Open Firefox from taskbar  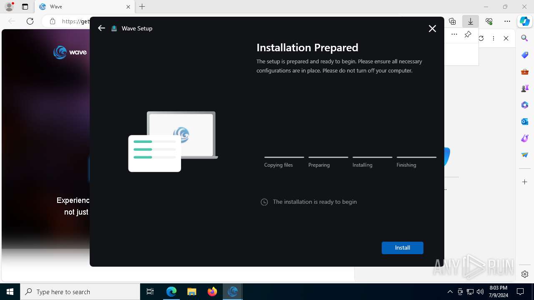click(212, 292)
